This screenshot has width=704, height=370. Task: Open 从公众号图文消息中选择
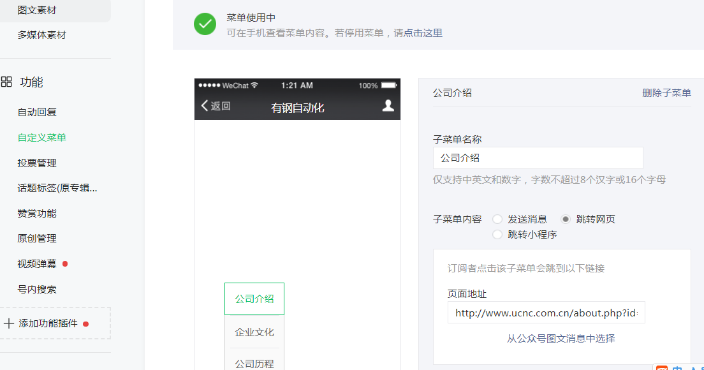click(x=562, y=338)
